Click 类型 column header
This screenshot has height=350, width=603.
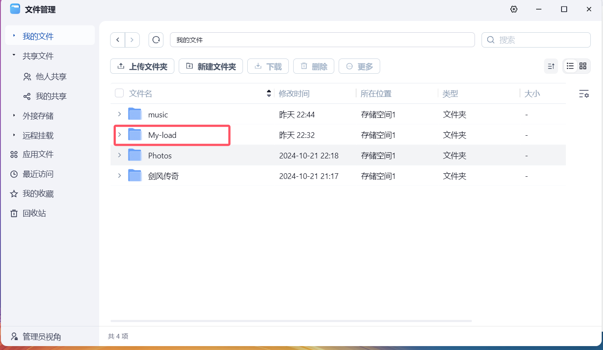point(450,93)
